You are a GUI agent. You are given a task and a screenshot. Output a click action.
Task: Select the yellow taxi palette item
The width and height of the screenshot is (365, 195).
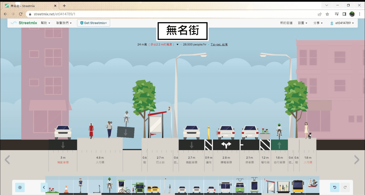(153, 185)
